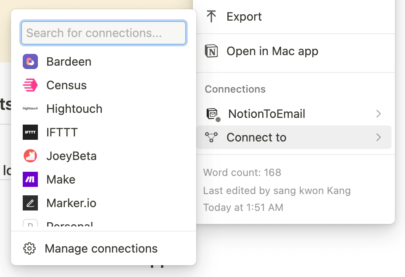Image resolution: width=405 pixels, height=277 pixels.
Task: Click the Marker.io pen icon
Action: coord(30,203)
